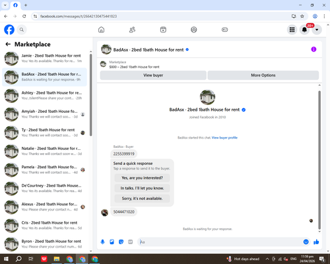Choose a sticker with the sticker icon
Screen dimensions: 330x264
121,242
